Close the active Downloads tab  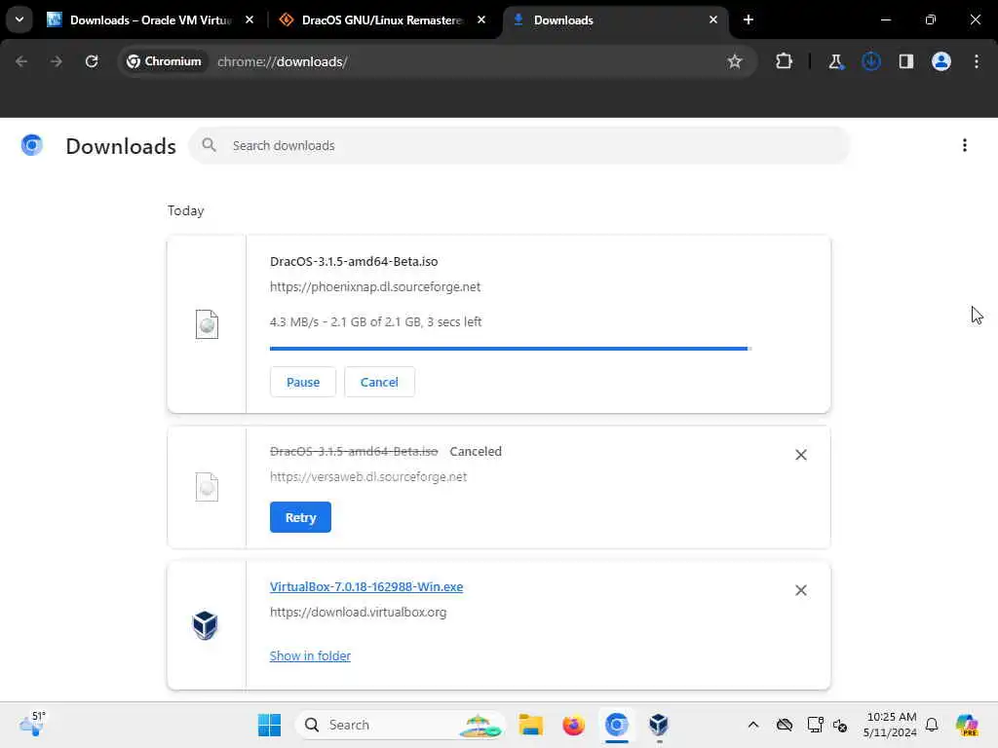(x=712, y=19)
